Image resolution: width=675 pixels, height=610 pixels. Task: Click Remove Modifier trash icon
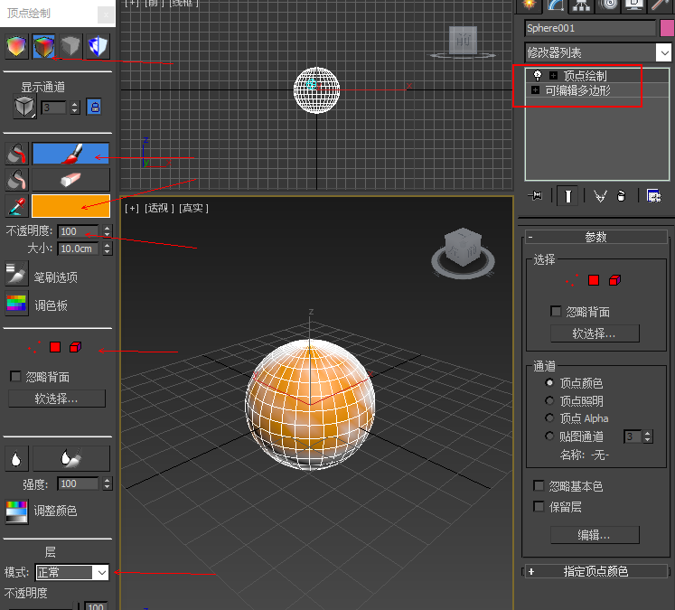(621, 196)
